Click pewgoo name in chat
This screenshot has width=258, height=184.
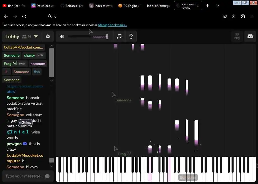(14, 144)
